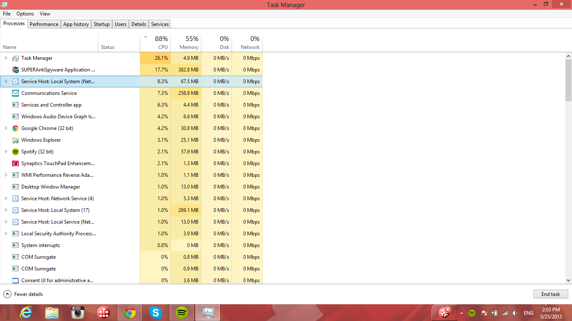Click the Spotify (32 bit) process icon
Screen dimensions: 572x321
point(15,152)
